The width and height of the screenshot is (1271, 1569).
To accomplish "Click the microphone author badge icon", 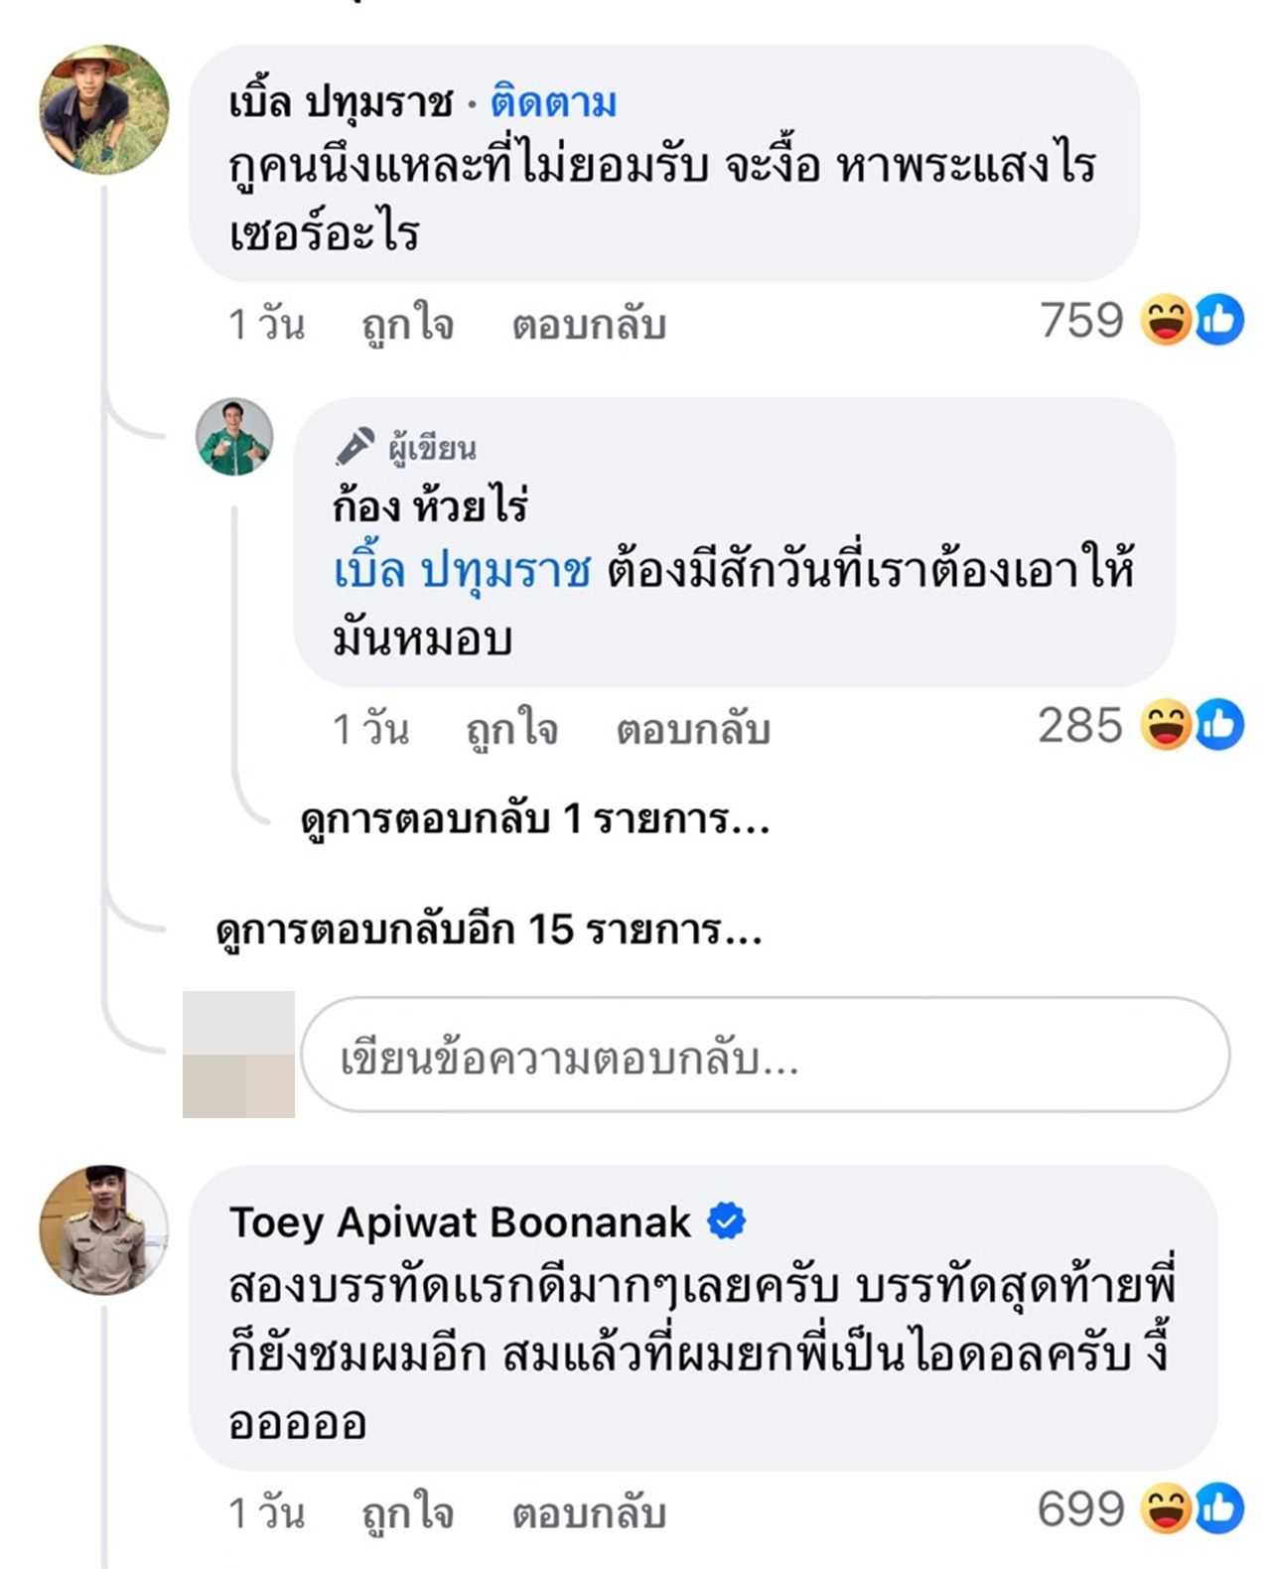I will 353,447.
